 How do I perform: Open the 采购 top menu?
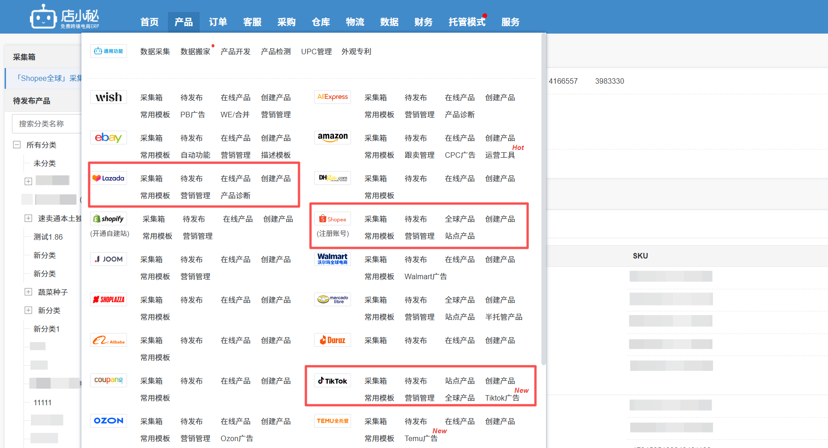(287, 22)
